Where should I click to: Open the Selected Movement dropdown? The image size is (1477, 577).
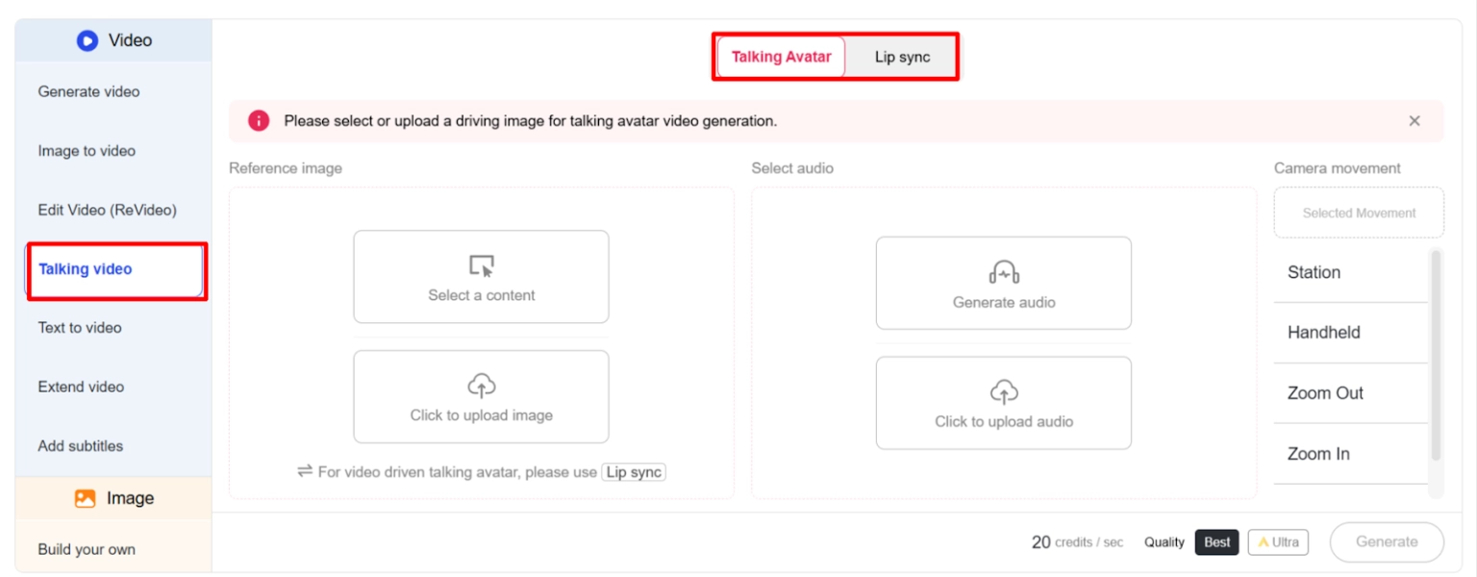pos(1358,213)
